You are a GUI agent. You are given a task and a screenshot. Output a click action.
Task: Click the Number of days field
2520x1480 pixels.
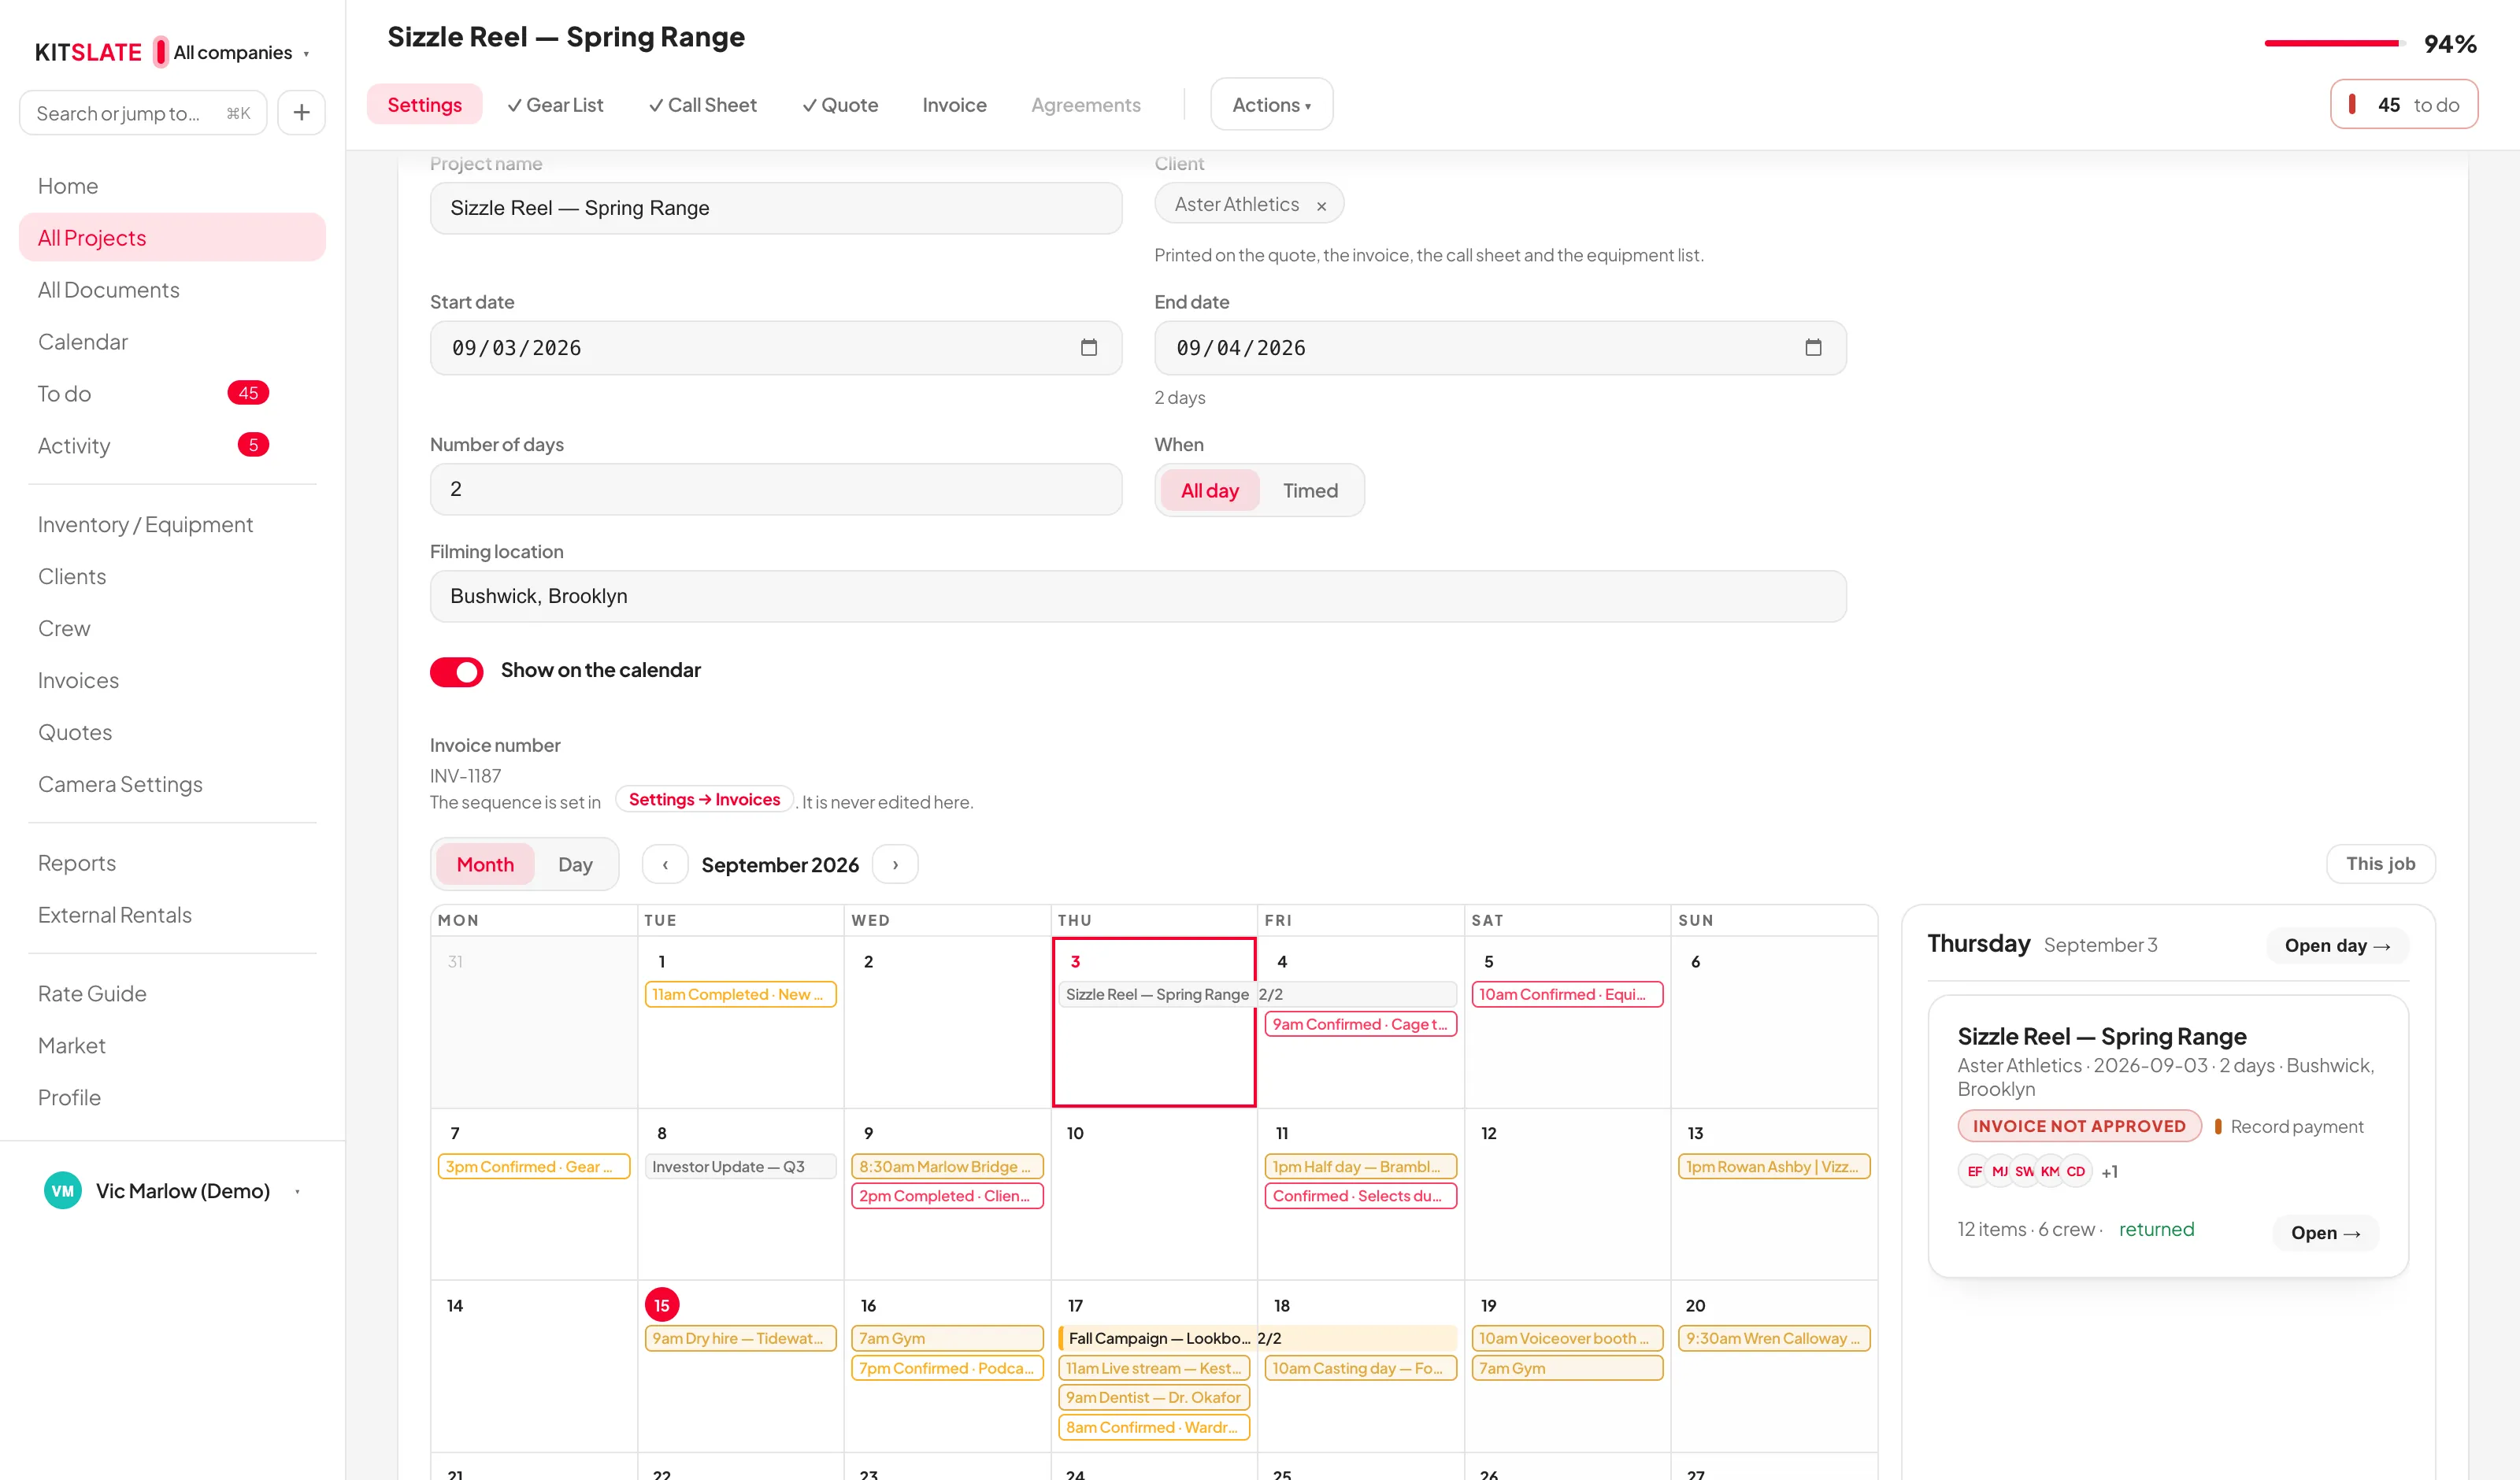coord(776,489)
